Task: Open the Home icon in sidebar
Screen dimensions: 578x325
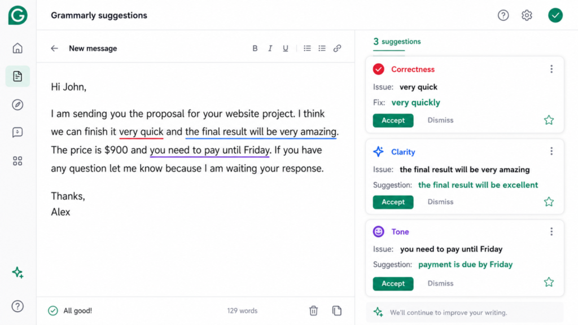Action: [17, 49]
